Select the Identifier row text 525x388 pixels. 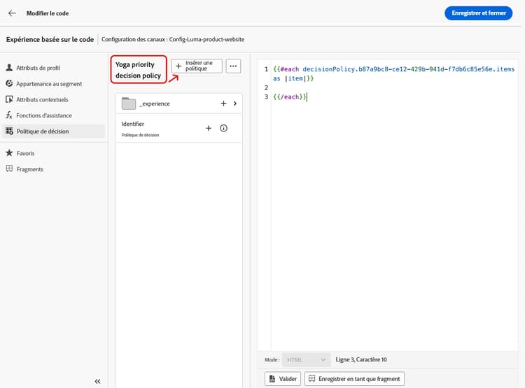(132, 124)
